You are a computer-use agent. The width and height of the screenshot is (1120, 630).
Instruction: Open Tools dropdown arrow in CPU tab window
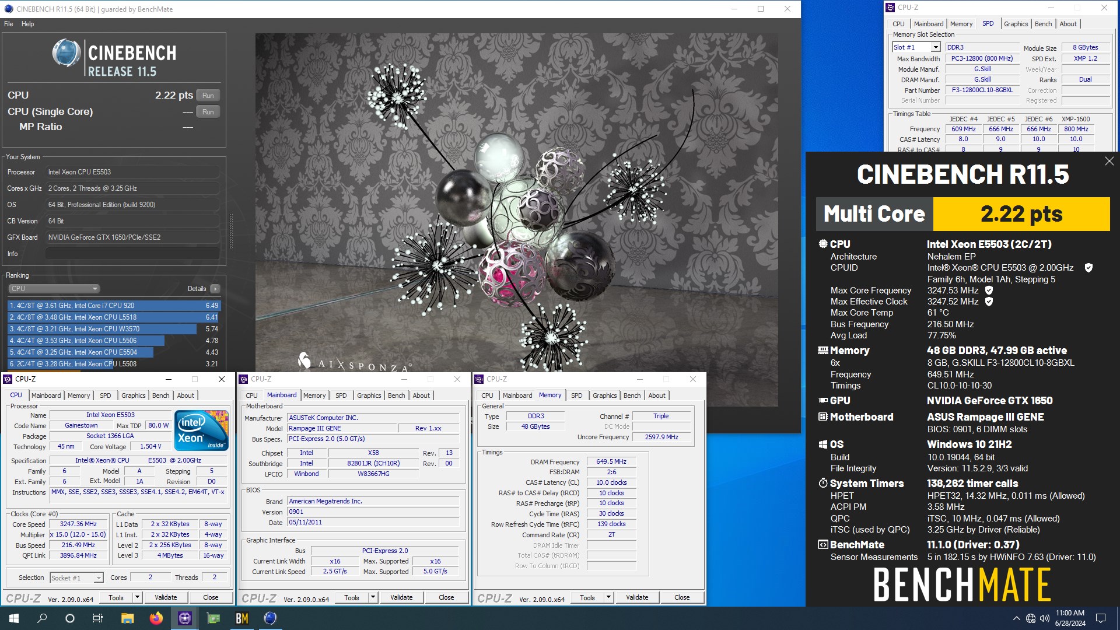point(137,597)
